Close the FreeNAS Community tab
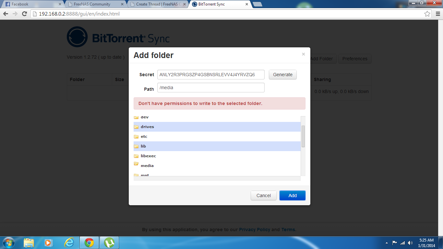Image resolution: width=443 pixels, height=249 pixels. pyautogui.click(x=122, y=4)
